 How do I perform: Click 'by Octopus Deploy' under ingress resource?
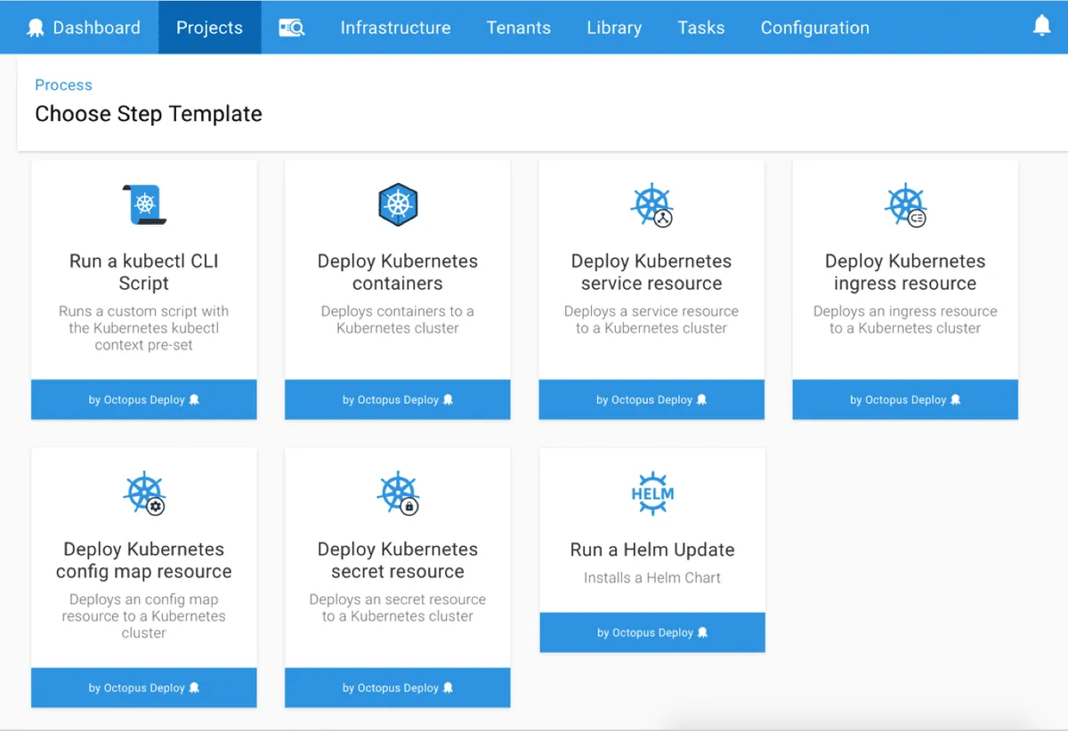[x=897, y=400]
